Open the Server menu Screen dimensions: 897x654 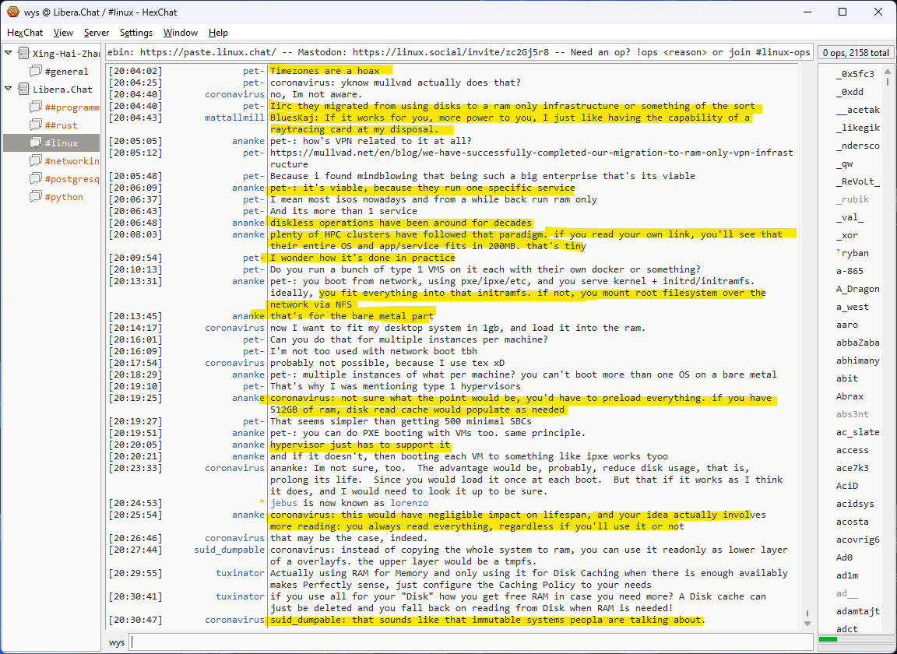point(97,33)
